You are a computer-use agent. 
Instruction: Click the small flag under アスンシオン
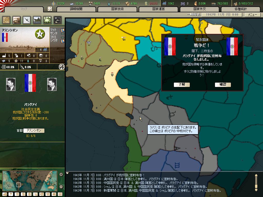coord(5,37)
